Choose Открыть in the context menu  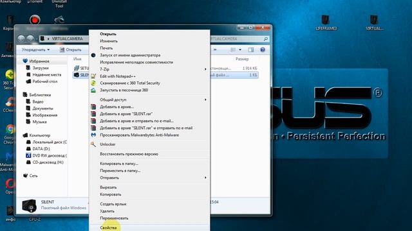(x=108, y=34)
